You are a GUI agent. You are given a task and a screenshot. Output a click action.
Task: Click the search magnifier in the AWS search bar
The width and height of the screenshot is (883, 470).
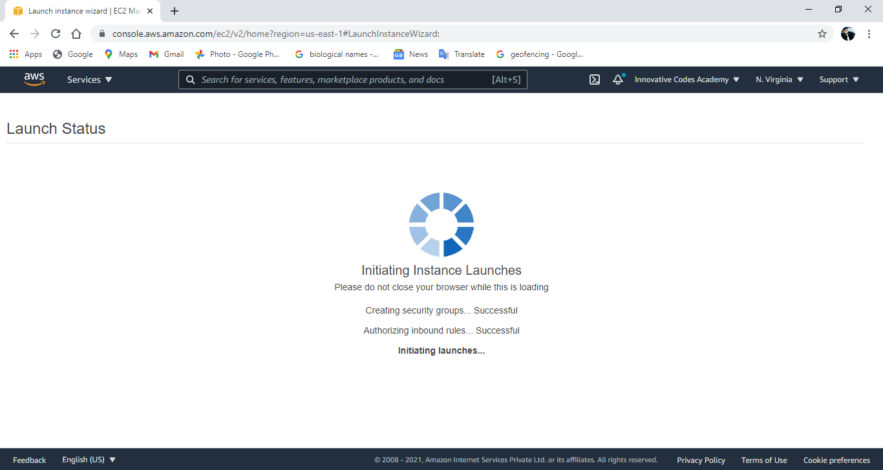(190, 79)
